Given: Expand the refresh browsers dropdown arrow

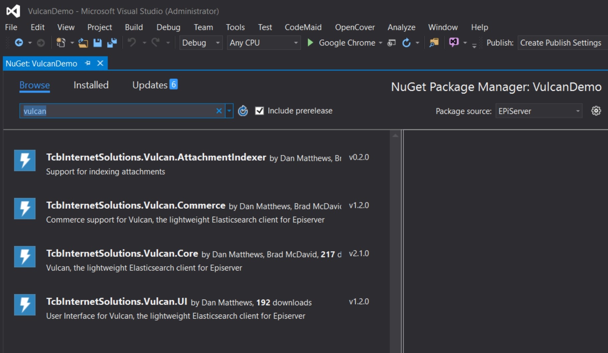Looking at the screenshot, I should tap(417, 43).
